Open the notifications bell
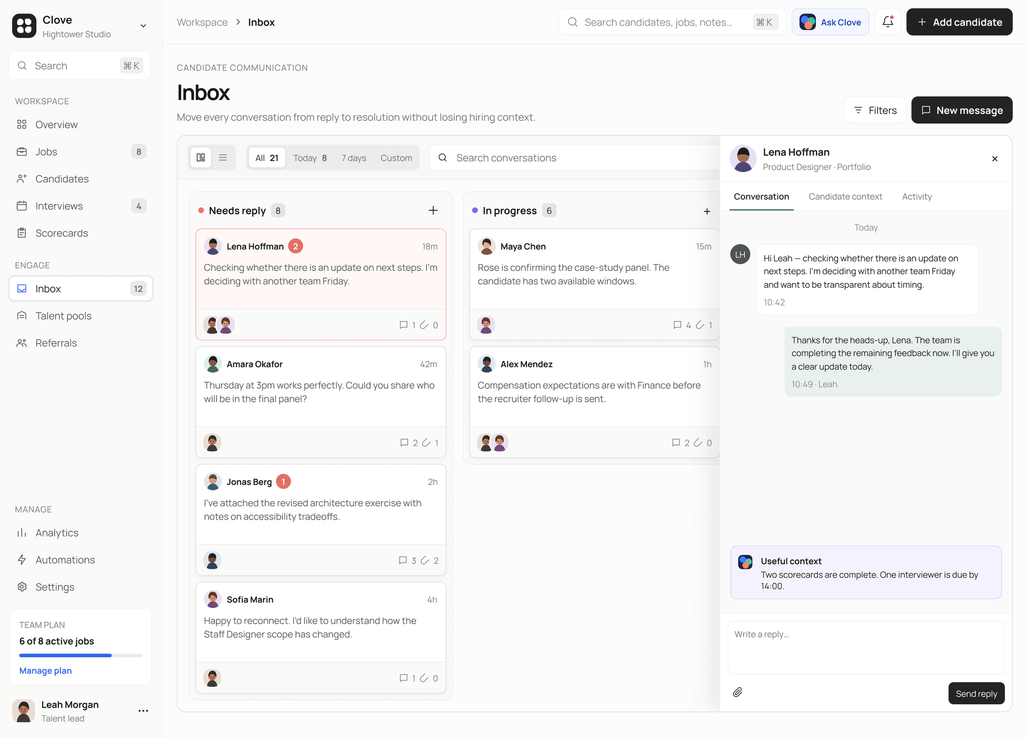 click(x=888, y=22)
